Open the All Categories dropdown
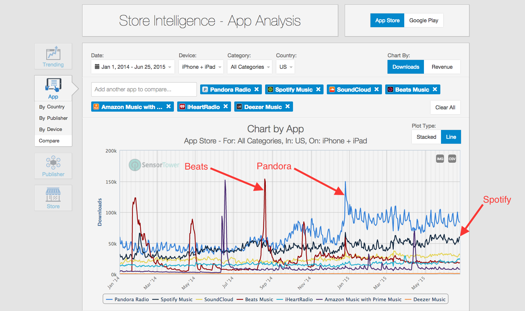 250,67
